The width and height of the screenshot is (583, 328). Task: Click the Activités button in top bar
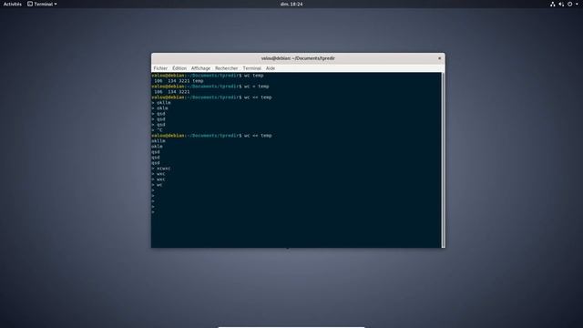tap(12, 4)
